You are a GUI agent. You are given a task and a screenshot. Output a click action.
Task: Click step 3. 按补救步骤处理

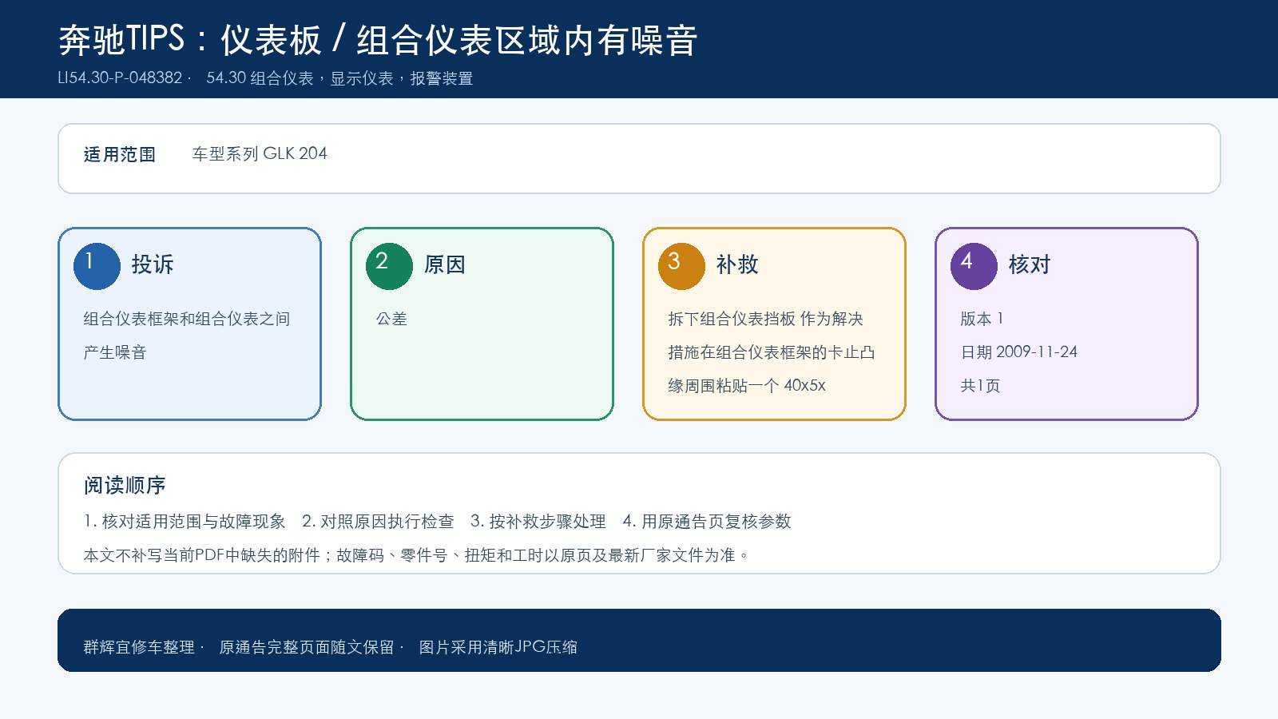(538, 522)
